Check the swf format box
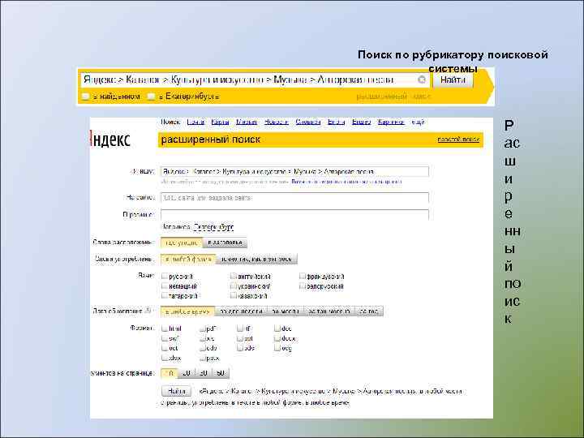This screenshot has width=584, height=438. tap(164, 337)
